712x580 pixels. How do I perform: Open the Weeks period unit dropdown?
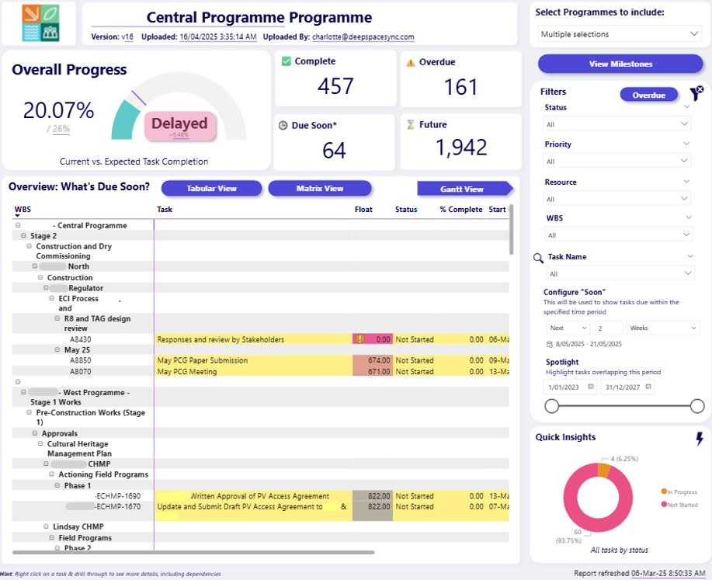(662, 328)
